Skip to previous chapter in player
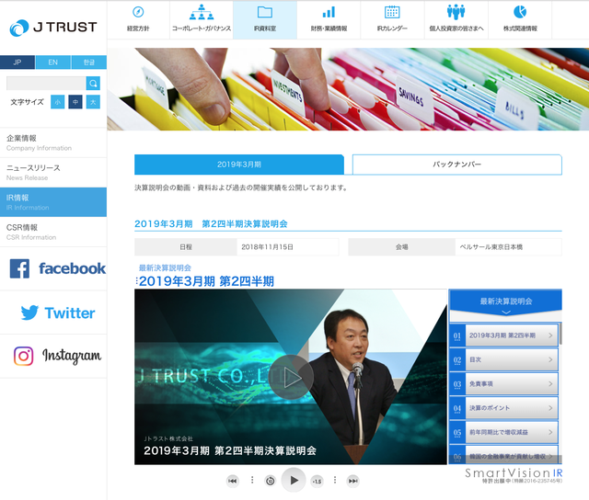Screen dimensions: 589x500 tap(233, 481)
